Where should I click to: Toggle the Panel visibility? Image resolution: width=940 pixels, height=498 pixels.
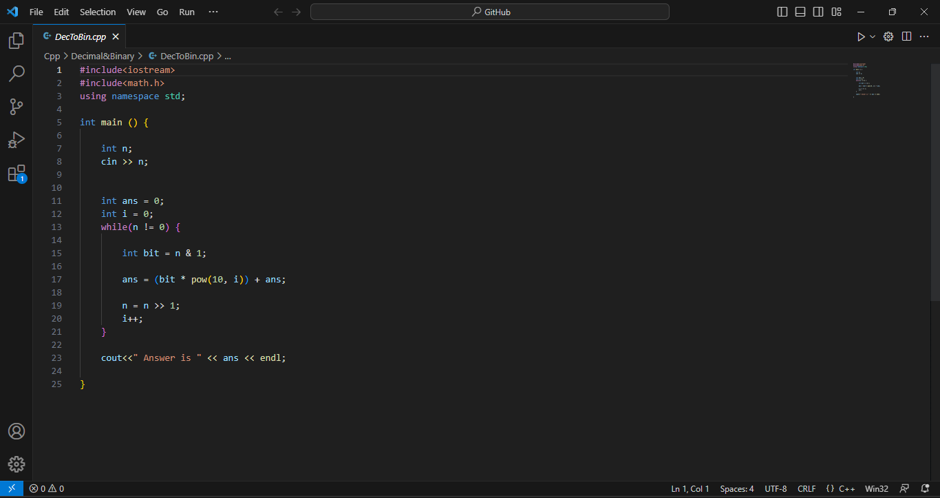[800, 12]
